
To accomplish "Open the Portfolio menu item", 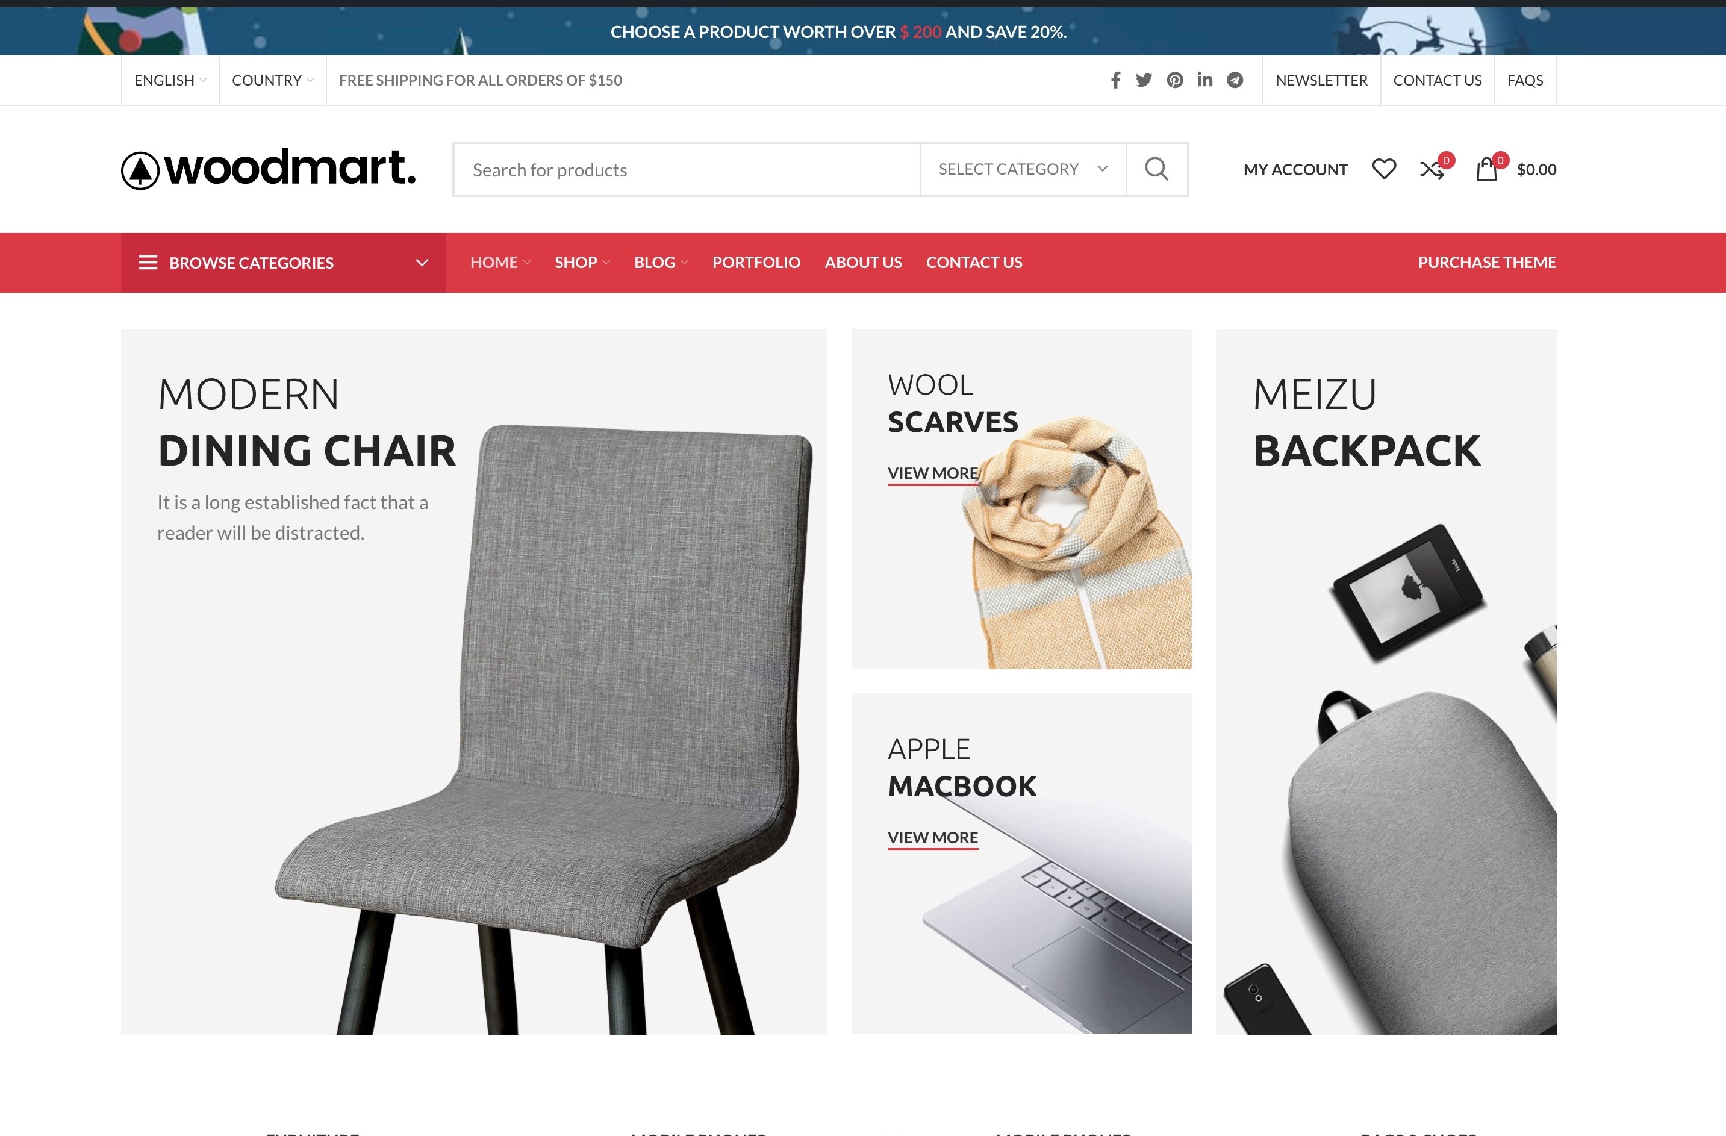I will [756, 263].
